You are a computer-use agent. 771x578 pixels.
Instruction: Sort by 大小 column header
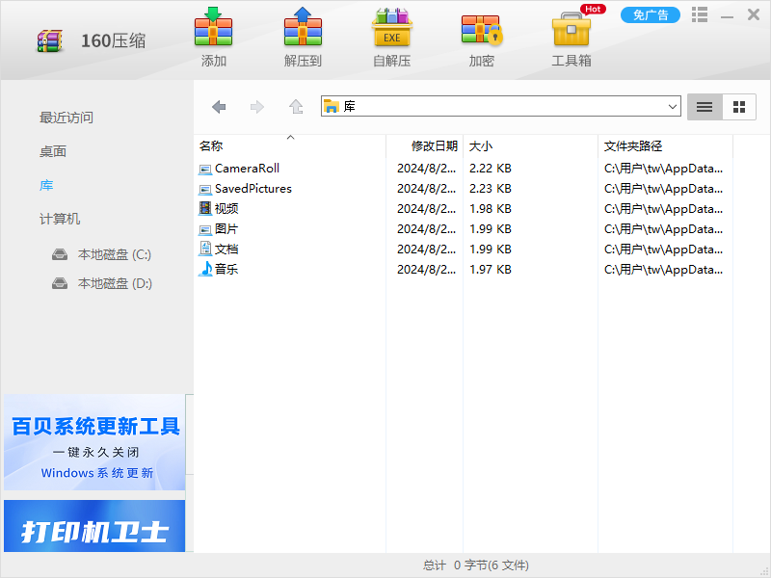pos(531,146)
